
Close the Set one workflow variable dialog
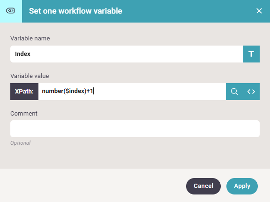[x=259, y=11]
